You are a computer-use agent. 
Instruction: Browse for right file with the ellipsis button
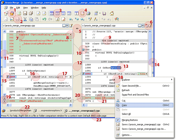(x=140, y=26)
